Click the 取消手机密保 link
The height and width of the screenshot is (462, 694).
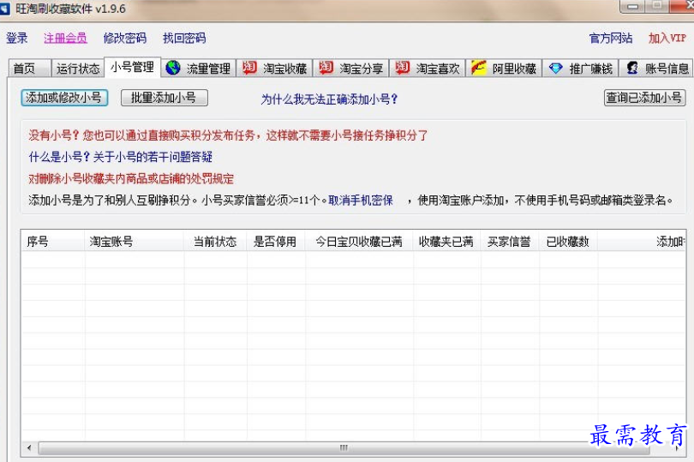361,201
